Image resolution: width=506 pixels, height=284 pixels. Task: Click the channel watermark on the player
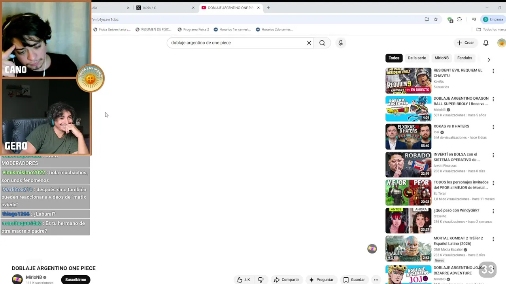click(372, 248)
